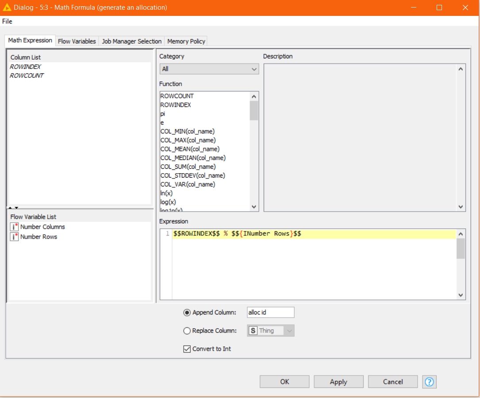The image size is (480, 398).
Task: Select Number Columns flow variable
Action: coord(42,227)
